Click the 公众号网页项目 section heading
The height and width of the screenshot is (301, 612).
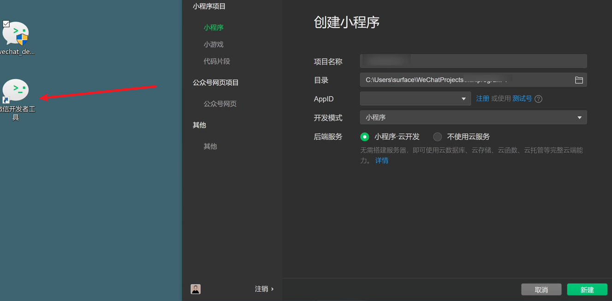216,83
